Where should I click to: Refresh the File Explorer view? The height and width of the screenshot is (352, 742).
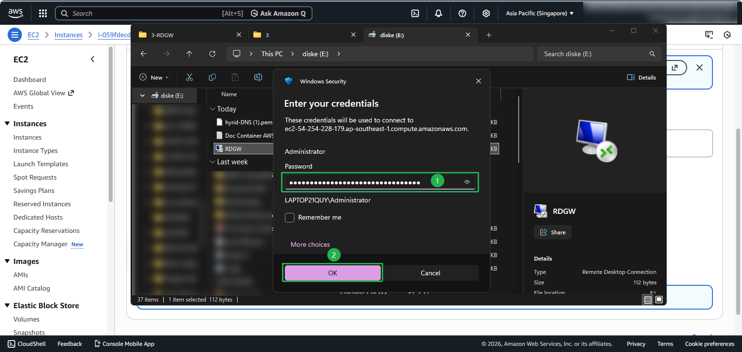[212, 54]
